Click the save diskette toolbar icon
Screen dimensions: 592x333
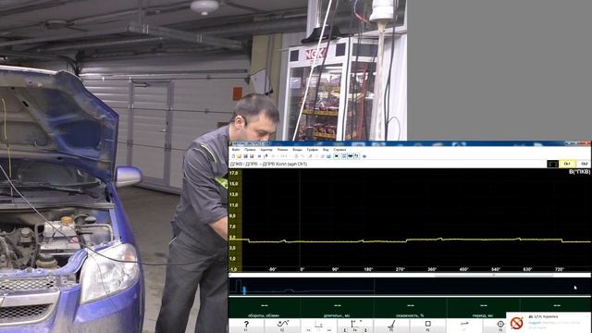pos(246,156)
